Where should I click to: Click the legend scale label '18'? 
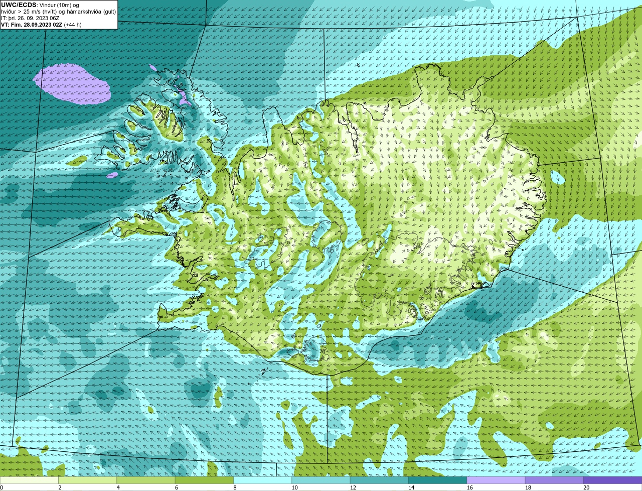tap(528, 487)
